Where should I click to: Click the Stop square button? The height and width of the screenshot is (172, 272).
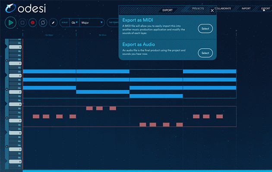pyautogui.click(x=22, y=22)
